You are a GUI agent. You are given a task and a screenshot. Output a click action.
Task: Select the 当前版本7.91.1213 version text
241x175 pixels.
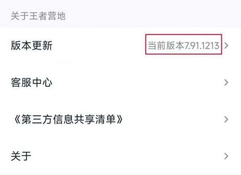coord(184,46)
